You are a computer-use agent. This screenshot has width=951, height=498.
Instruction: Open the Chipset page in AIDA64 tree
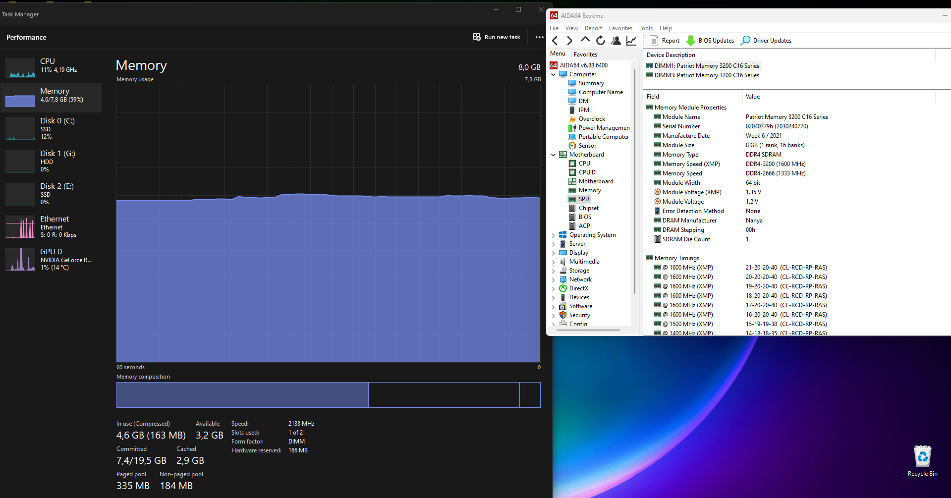point(588,208)
